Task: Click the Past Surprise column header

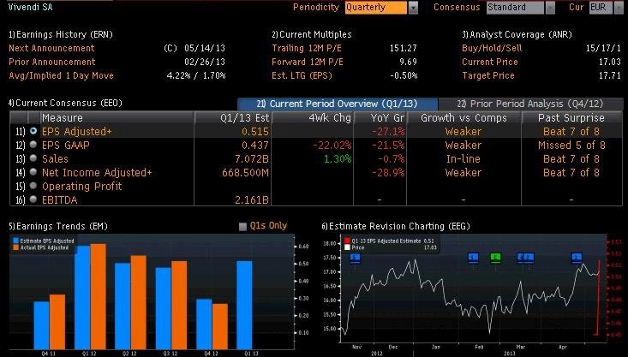Action: (x=571, y=117)
